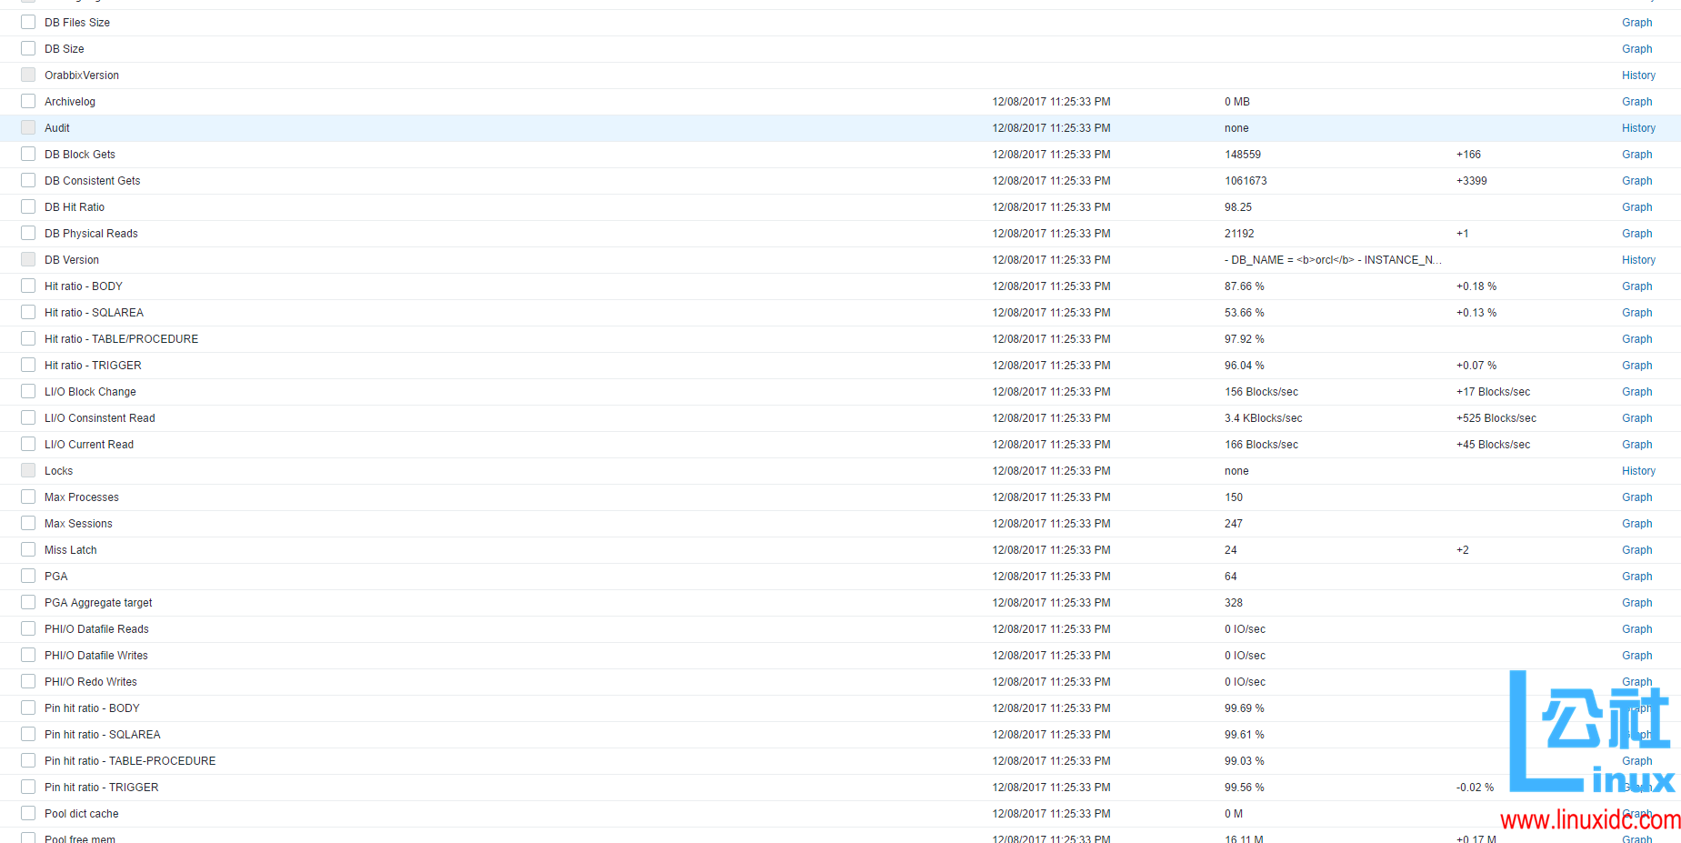Open History link for OrabbixVersion
Viewport: 1681px width, 843px height.
click(x=1638, y=75)
